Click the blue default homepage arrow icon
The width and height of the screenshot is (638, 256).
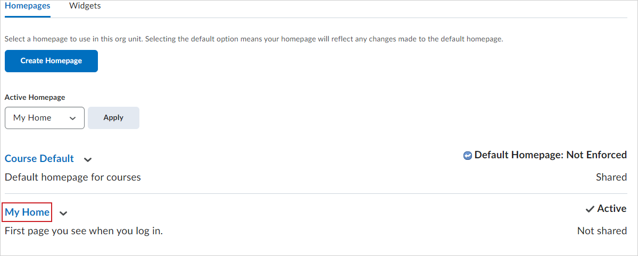coord(468,156)
